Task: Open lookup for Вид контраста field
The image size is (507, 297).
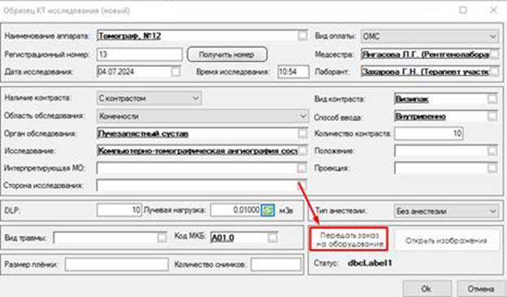Action: point(492,98)
